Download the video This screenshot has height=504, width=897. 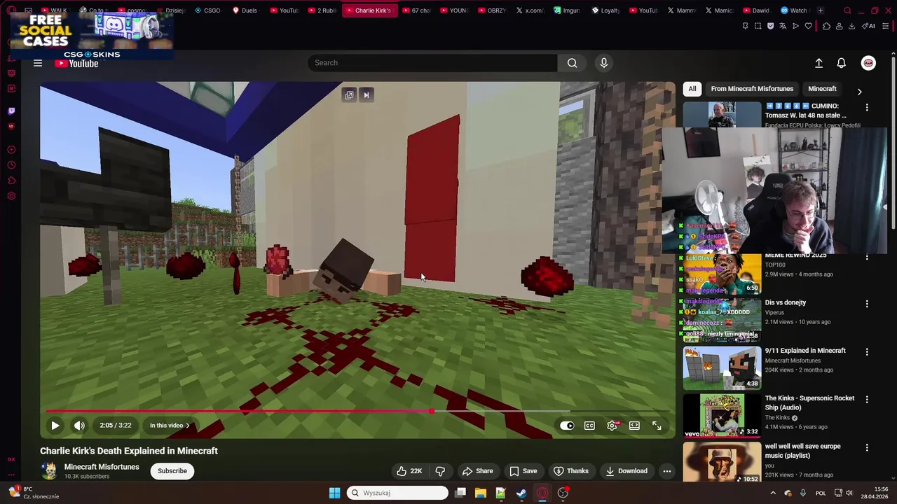[626, 471]
